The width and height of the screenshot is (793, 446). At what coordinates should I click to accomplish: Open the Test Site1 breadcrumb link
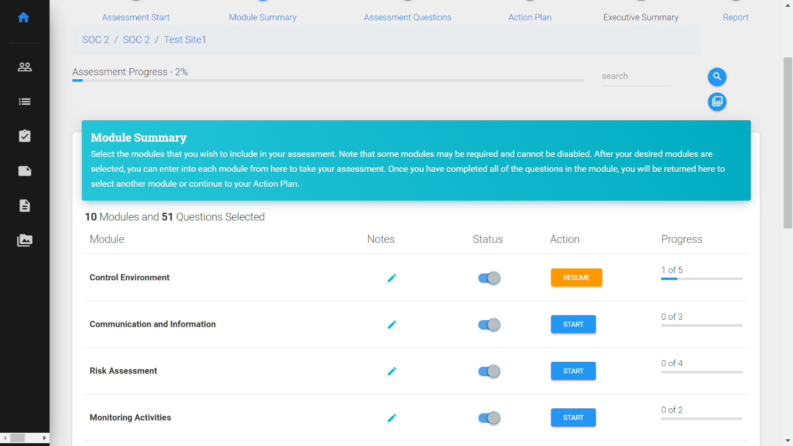coord(185,40)
